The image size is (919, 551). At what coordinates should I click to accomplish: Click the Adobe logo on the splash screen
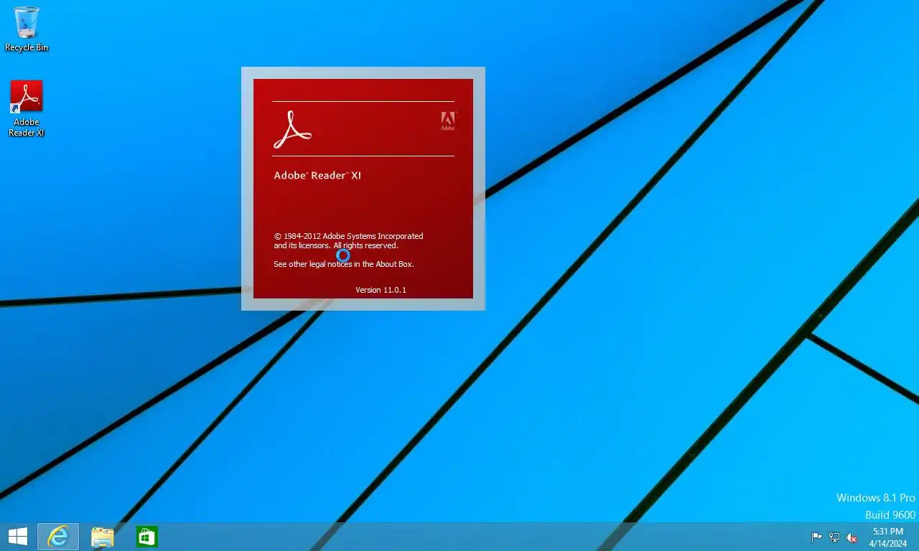point(448,121)
